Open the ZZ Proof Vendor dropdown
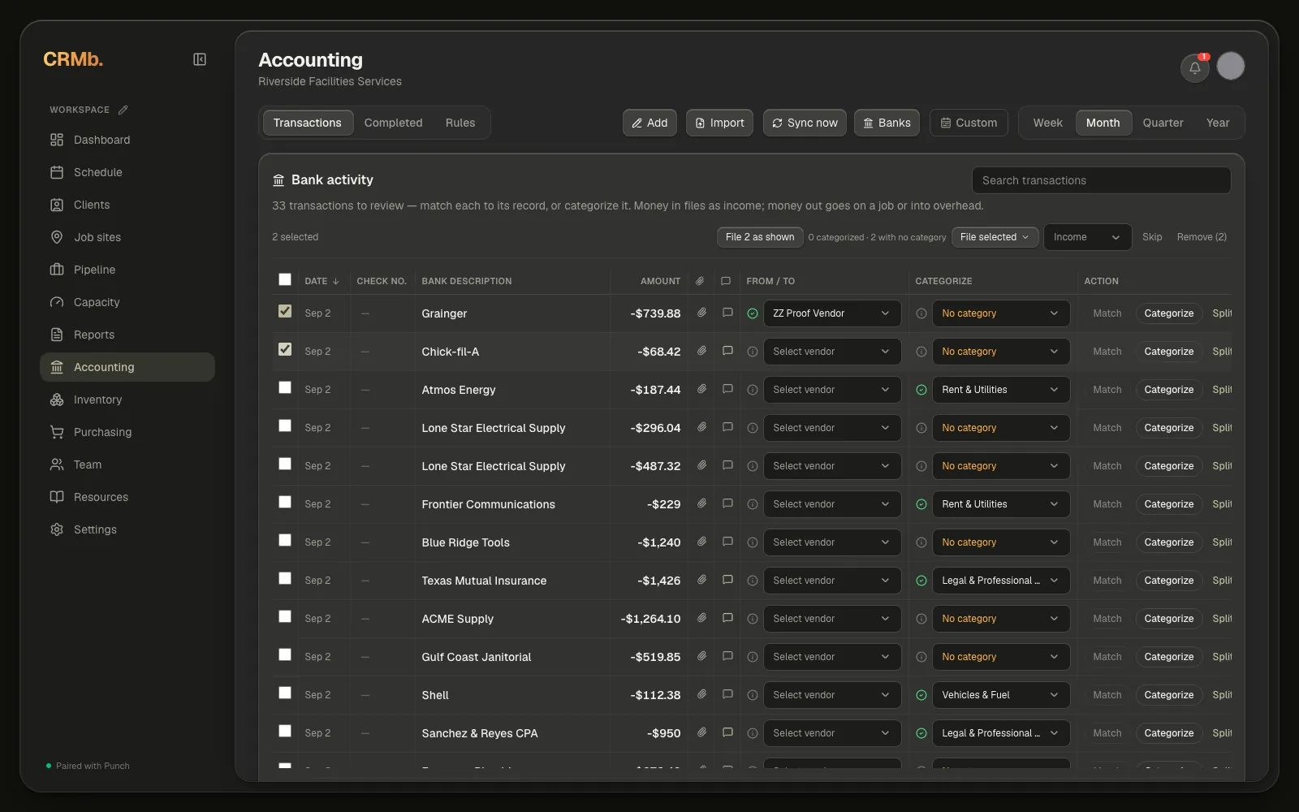 pos(832,313)
